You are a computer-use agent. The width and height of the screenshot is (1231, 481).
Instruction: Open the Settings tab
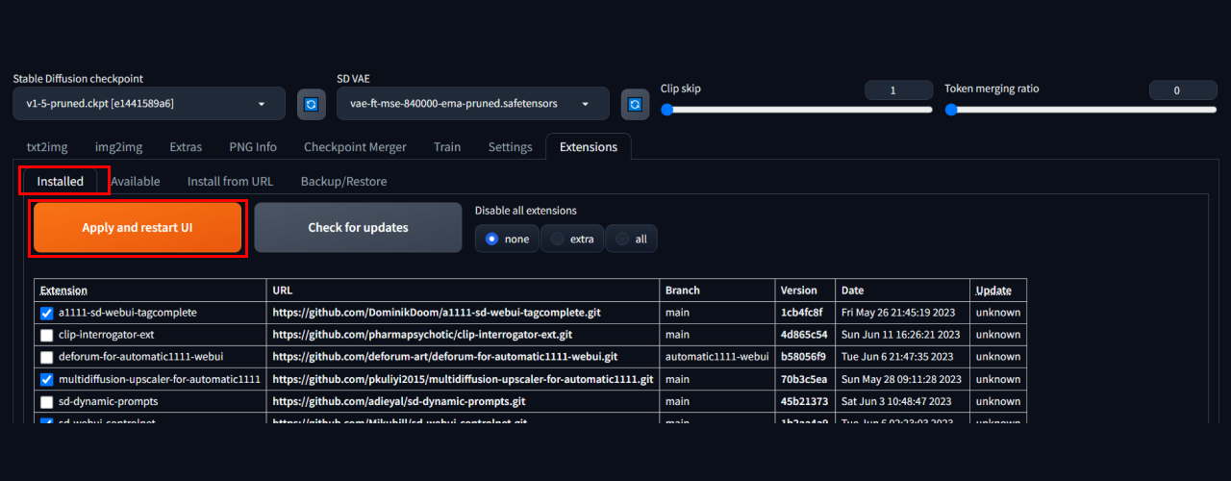(x=510, y=147)
